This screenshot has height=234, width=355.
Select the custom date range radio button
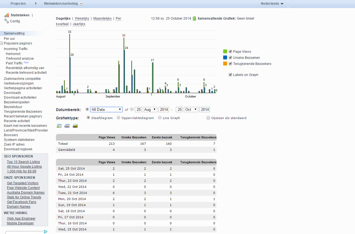point(132,109)
